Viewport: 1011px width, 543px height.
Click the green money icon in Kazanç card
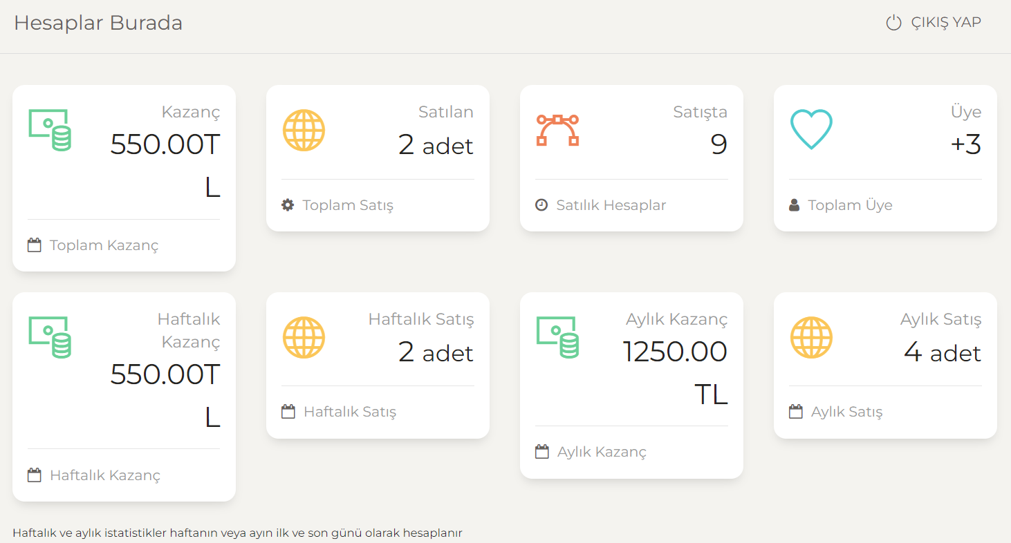click(x=50, y=130)
